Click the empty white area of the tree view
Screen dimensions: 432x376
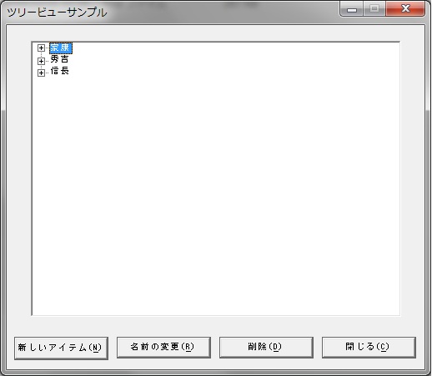(216, 194)
